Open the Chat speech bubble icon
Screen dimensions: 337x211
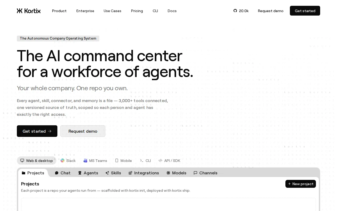(x=57, y=173)
